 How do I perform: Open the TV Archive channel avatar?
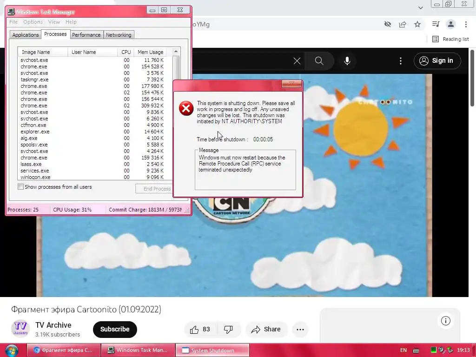coord(20,328)
